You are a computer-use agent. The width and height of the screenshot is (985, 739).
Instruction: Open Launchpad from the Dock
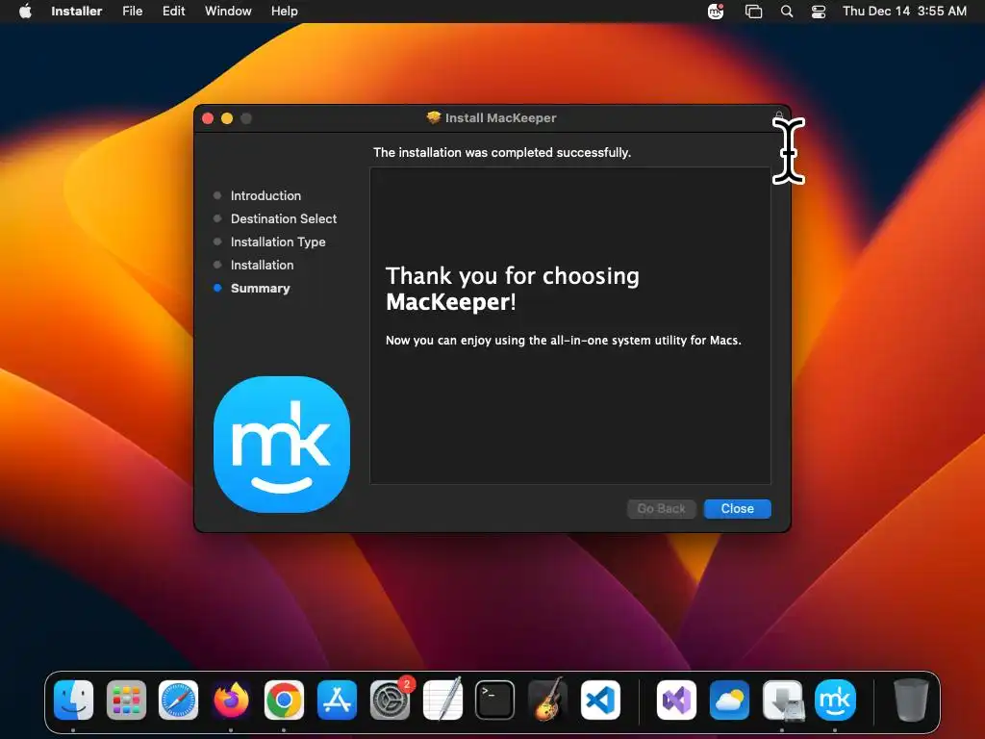click(x=126, y=700)
